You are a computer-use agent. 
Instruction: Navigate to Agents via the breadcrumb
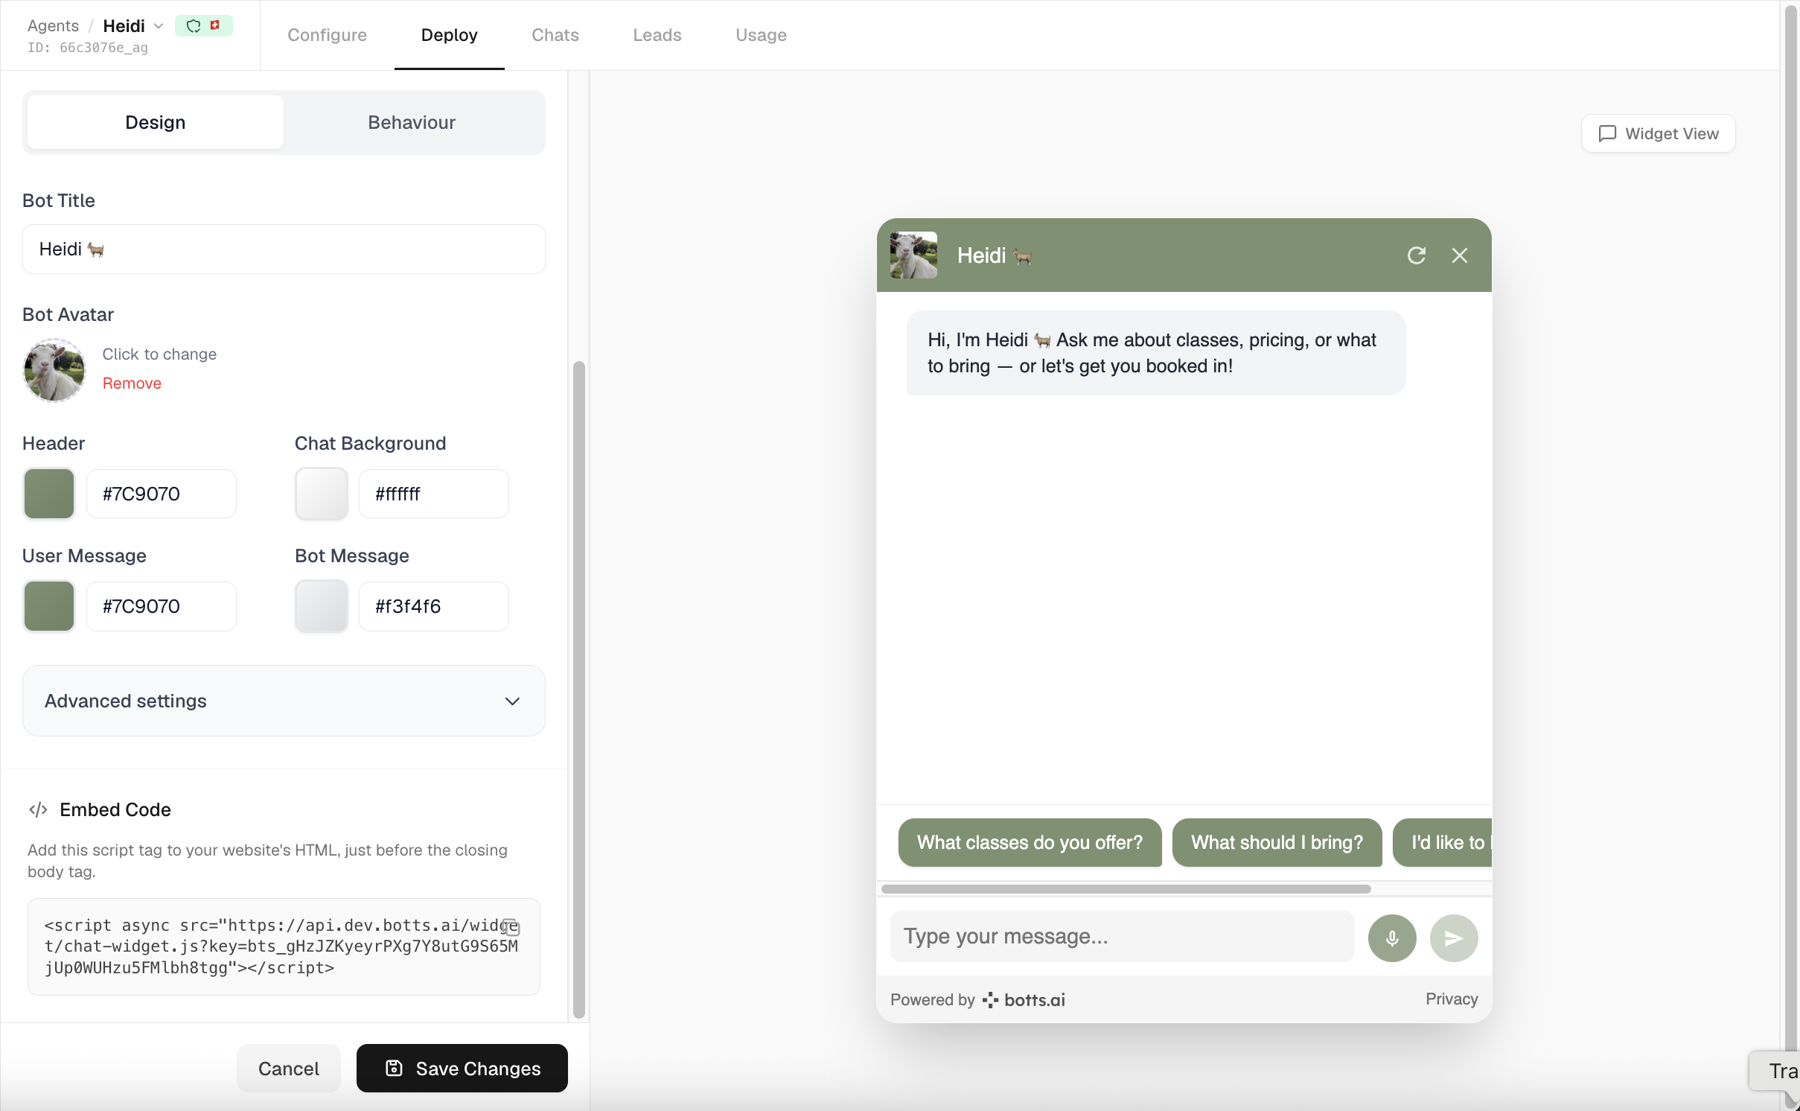[x=53, y=26]
